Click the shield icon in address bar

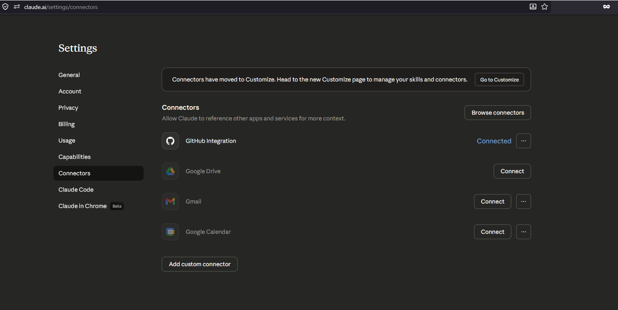(x=5, y=7)
